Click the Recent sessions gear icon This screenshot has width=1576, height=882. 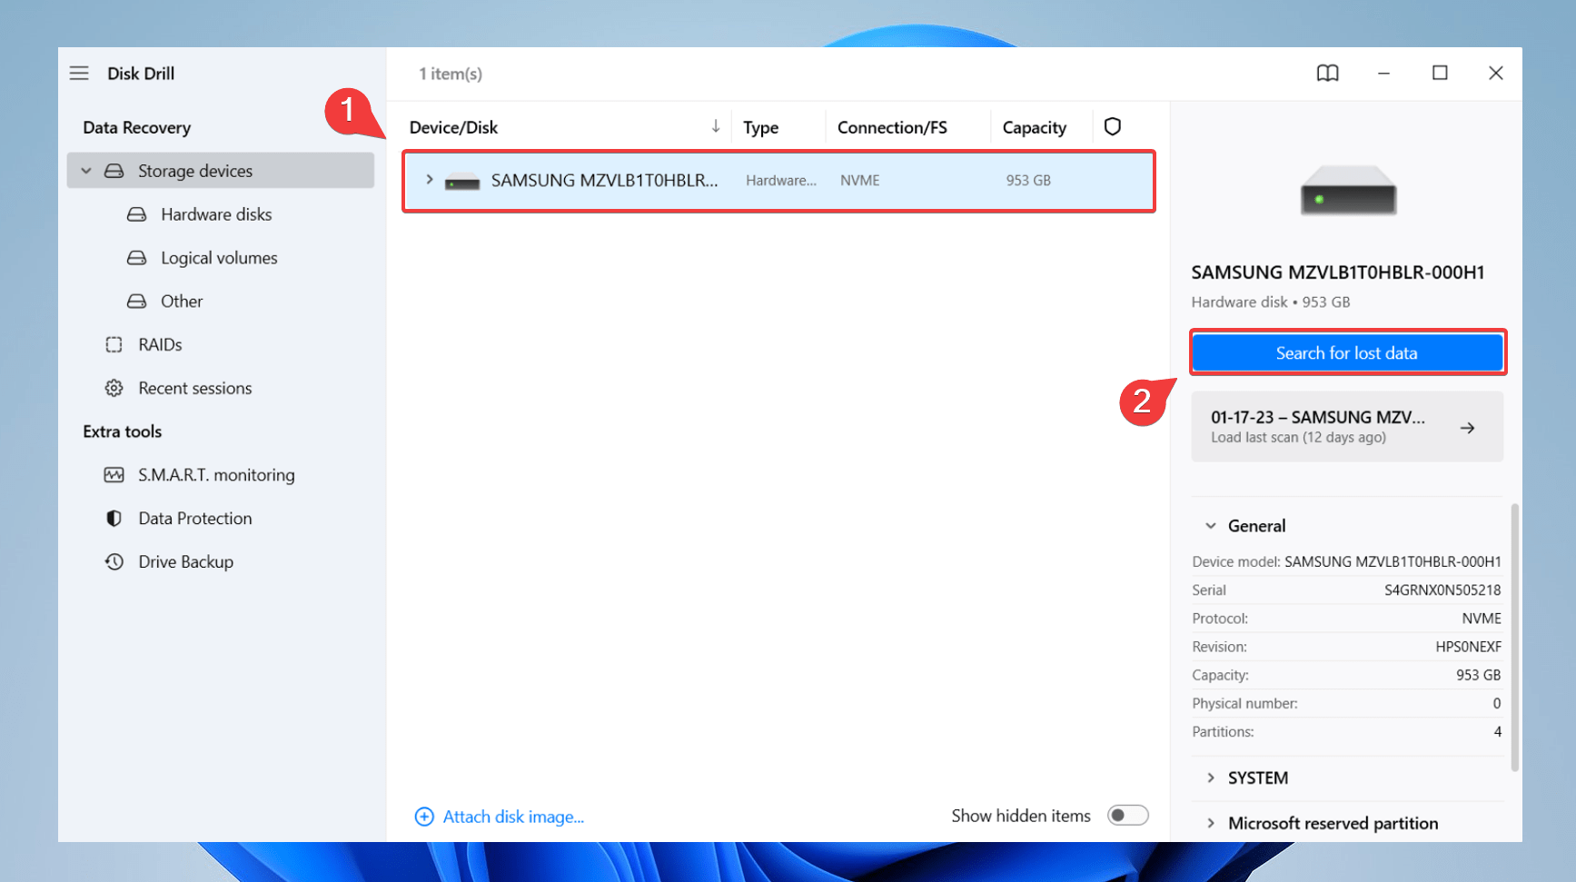click(x=114, y=388)
